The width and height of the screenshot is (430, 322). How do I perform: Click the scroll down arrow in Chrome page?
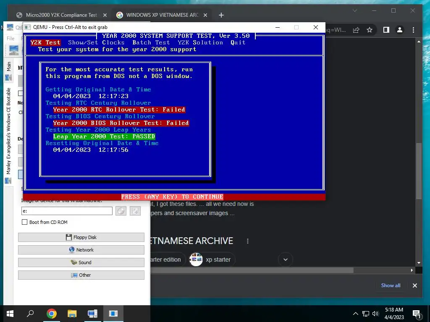click(419, 263)
